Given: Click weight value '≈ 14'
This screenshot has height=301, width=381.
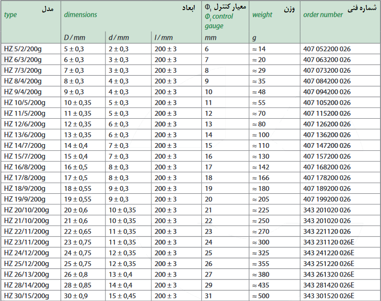Looking at the screenshot, I should coord(259,49).
